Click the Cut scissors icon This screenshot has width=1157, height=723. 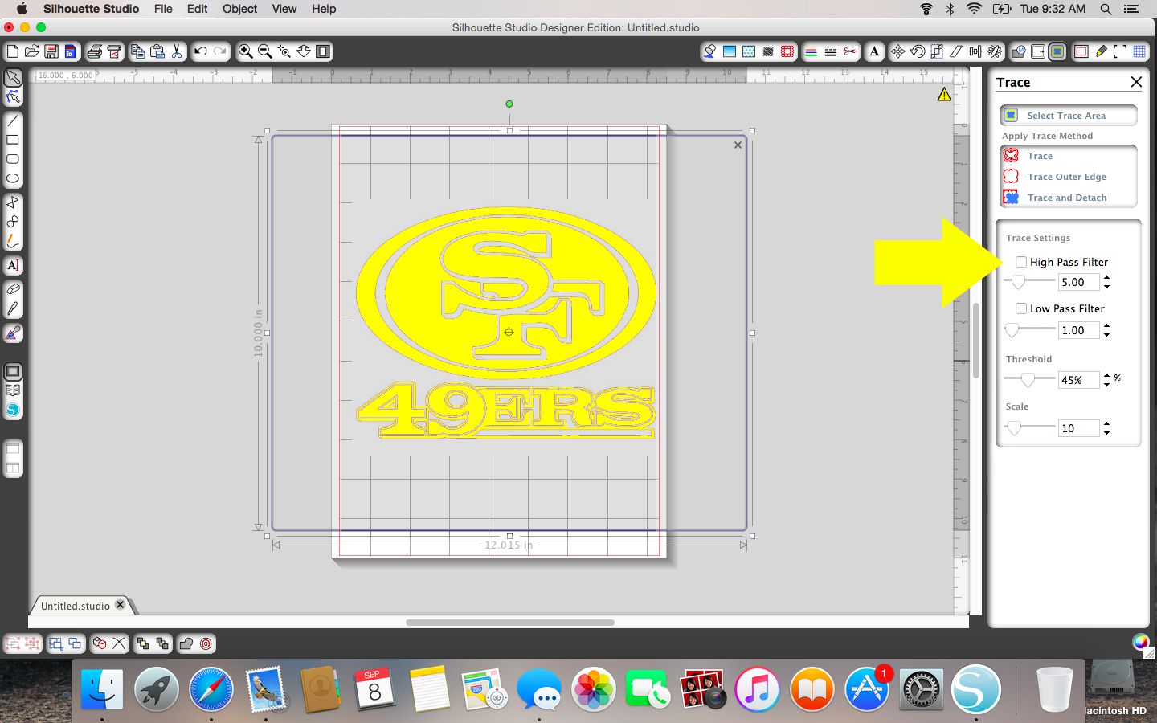[177, 51]
